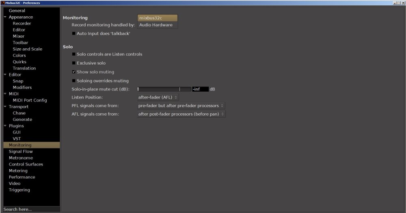
Task: Open Transport preferences page
Action: pos(19,107)
